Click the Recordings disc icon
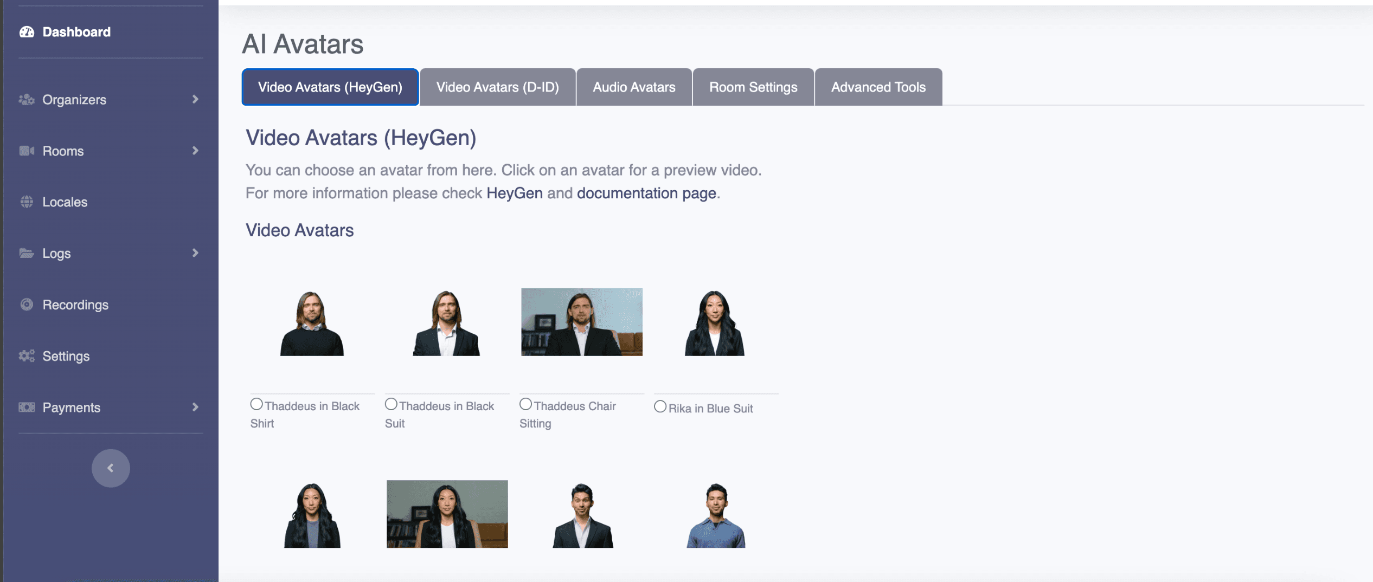The height and width of the screenshot is (582, 1373). click(x=27, y=305)
